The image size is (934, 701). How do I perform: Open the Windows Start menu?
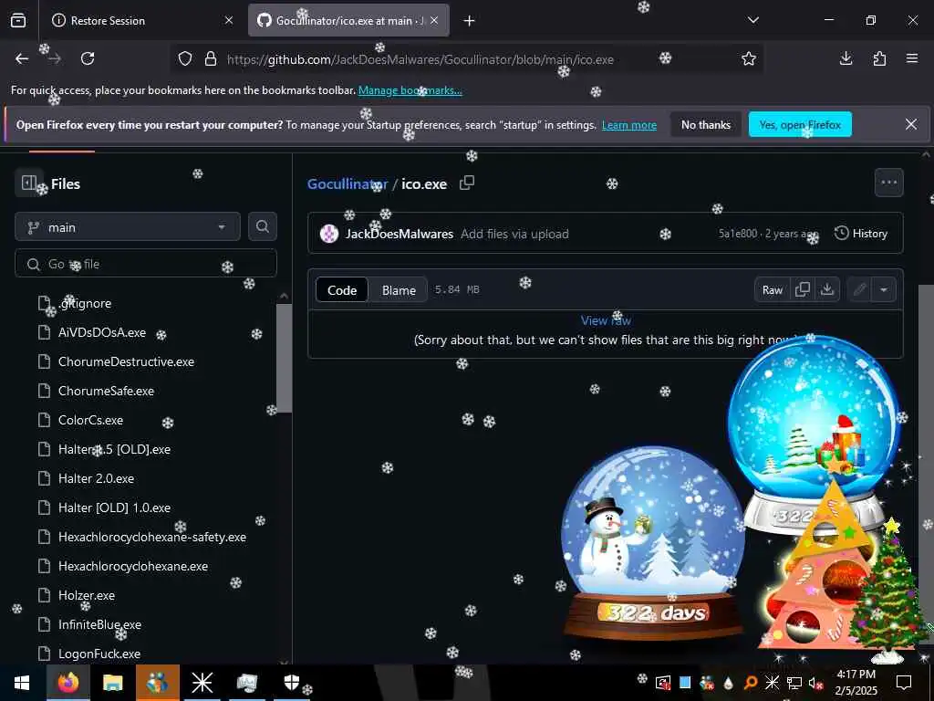click(x=22, y=683)
